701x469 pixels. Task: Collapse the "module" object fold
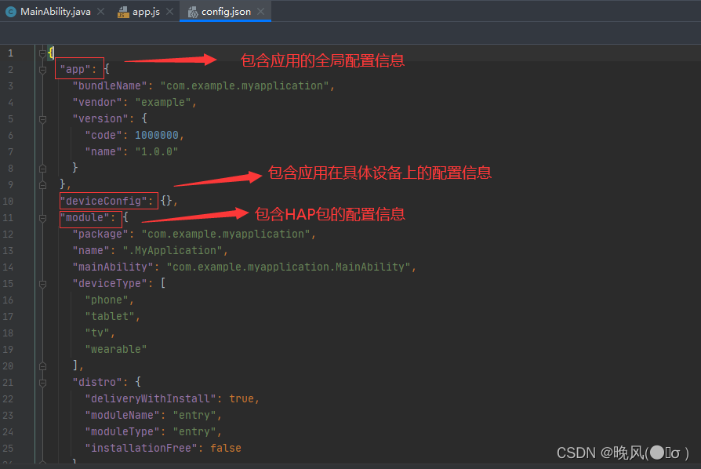pos(42,217)
